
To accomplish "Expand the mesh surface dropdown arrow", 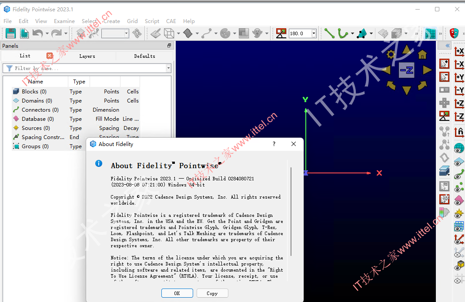I will [x=197, y=33].
